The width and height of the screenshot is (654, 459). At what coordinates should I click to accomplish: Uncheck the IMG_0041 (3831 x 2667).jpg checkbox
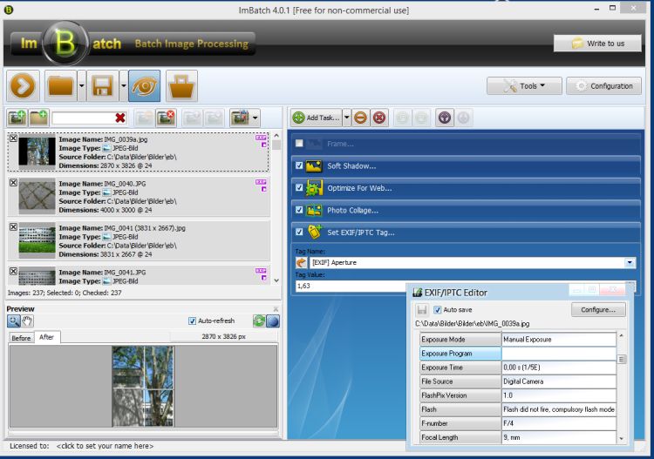13,227
